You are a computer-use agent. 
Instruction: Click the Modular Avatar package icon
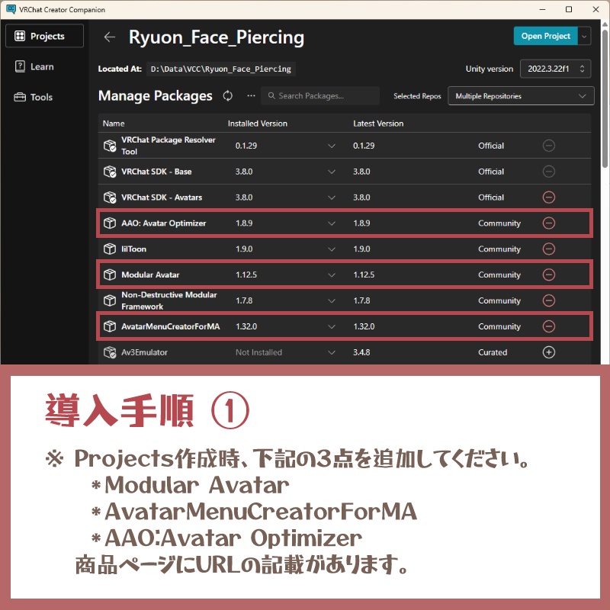pos(110,274)
